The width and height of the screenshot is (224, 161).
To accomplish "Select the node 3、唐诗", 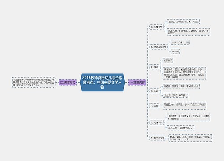I will [154, 67].
